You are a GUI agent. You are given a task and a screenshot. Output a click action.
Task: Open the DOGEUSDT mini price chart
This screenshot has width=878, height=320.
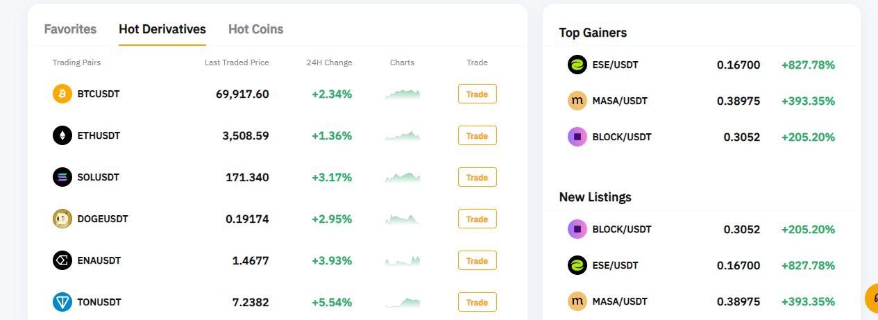click(x=403, y=219)
